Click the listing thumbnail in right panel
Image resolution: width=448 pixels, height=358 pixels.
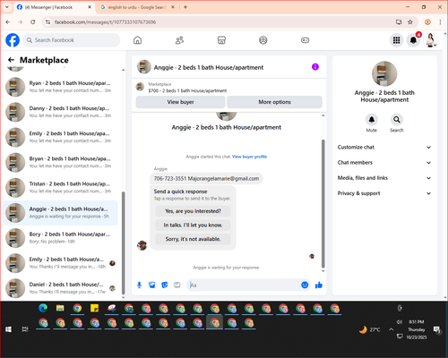coord(384,73)
